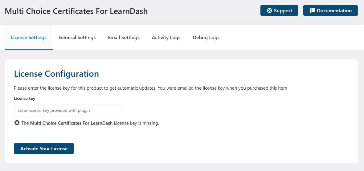Show the Debug Logs tab
This screenshot has height=171, width=364.
pos(206,38)
